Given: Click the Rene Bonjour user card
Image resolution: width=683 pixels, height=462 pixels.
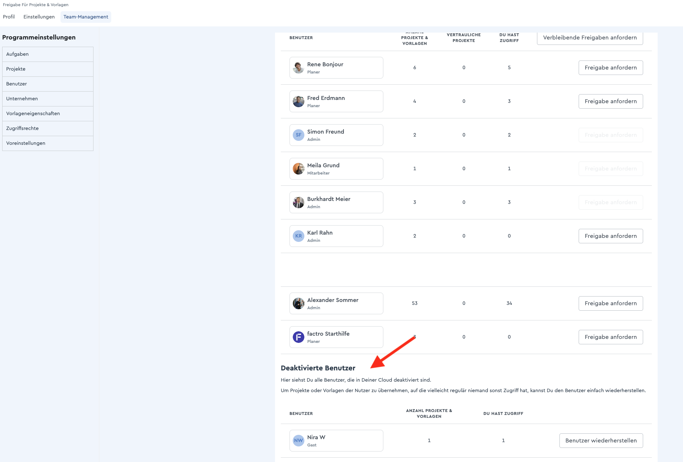Looking at the screenshot, I should tap(336, 68).
